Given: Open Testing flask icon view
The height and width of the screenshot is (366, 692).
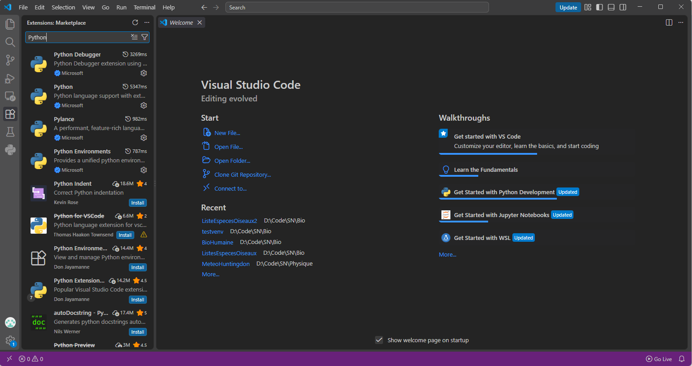Looking at the screenshot, I should [x=10, y=132].
